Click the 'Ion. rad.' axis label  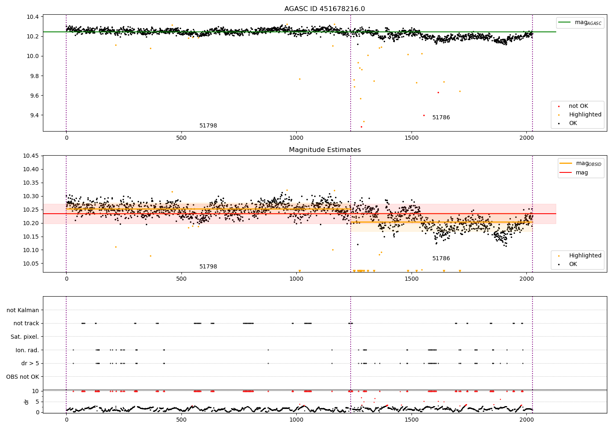pyautogui.click(x=27, y=350)
